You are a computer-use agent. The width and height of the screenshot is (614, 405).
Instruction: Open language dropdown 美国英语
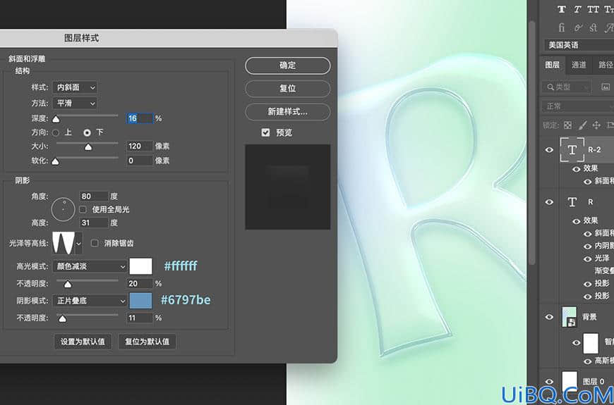[x=579, y=45]
